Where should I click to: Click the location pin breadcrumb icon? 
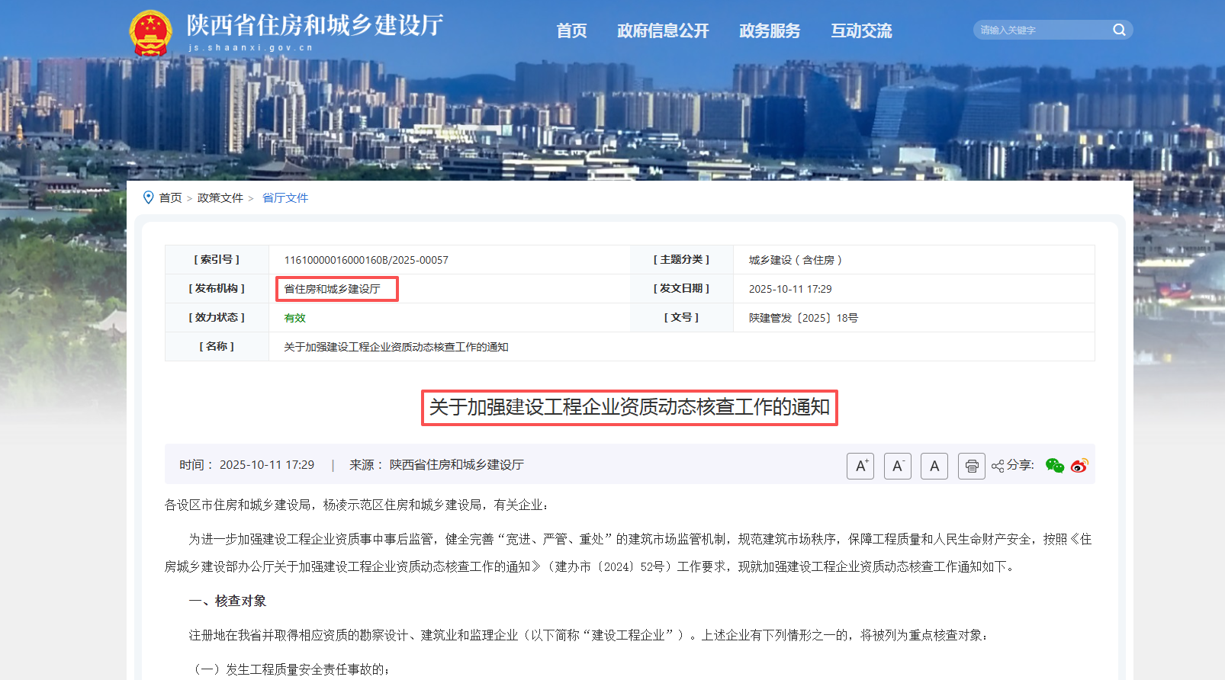pos(148,197)
